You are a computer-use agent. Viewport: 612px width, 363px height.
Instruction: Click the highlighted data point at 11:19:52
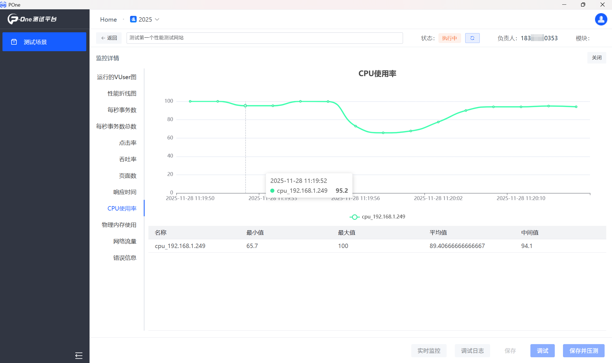tap(245, 106)
